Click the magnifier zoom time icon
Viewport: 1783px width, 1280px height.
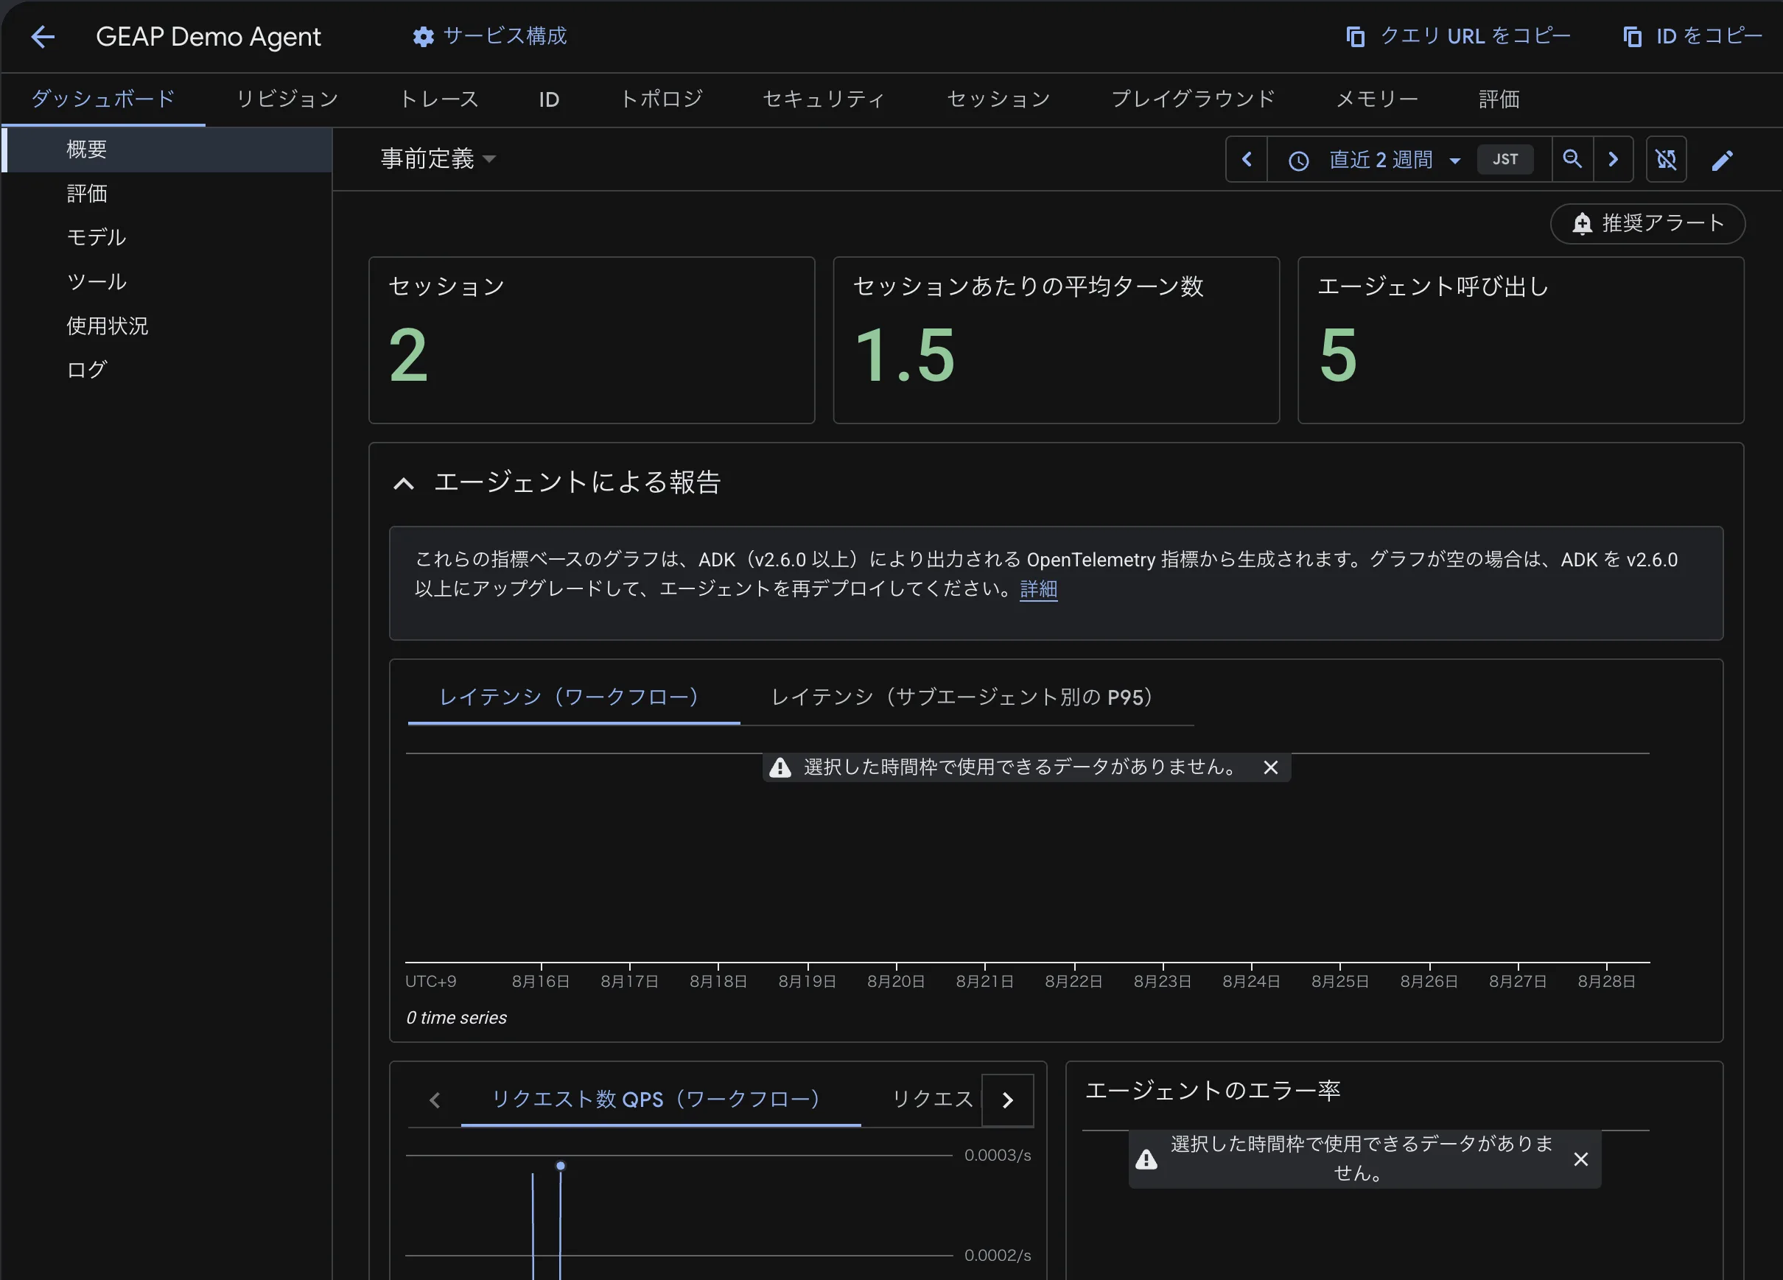coord(1572,160)
